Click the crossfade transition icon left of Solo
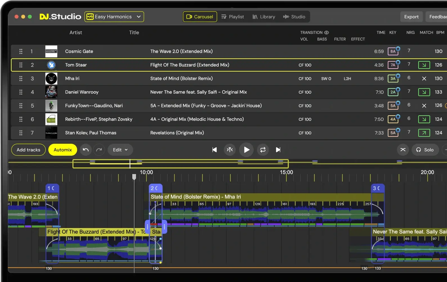This screenshot has height=282, width=447. point(403,150)
